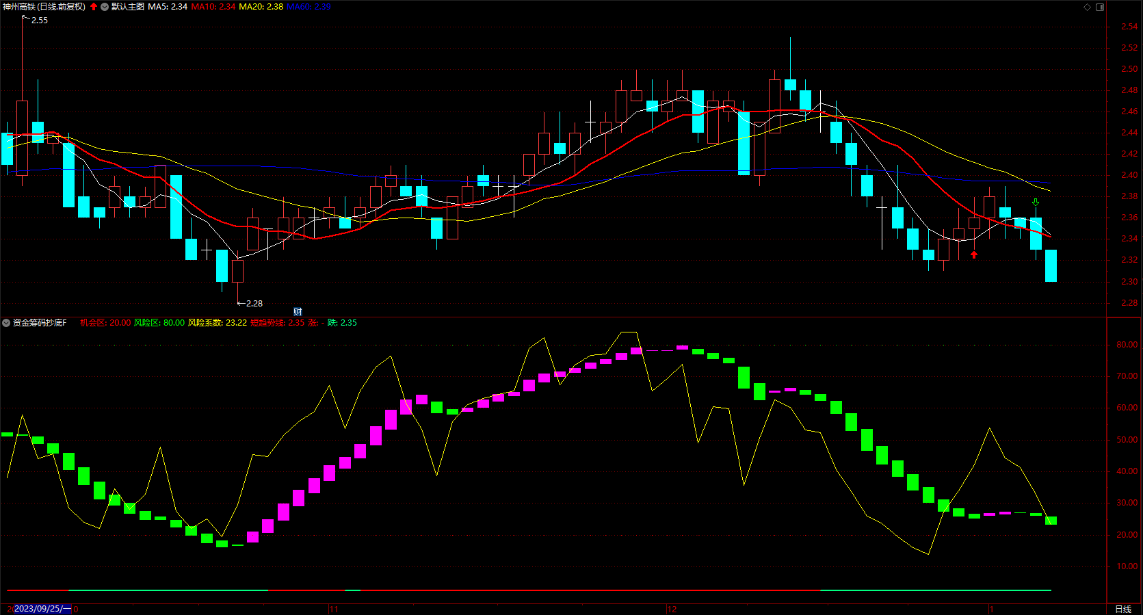Click the stock title 神州高铁(日线.前复权)
Viewport: 1143px width, 615px height.
pos(44,7)
